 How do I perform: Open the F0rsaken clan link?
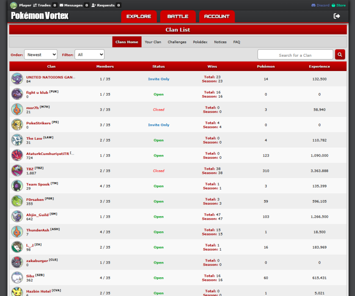point(35,199)
